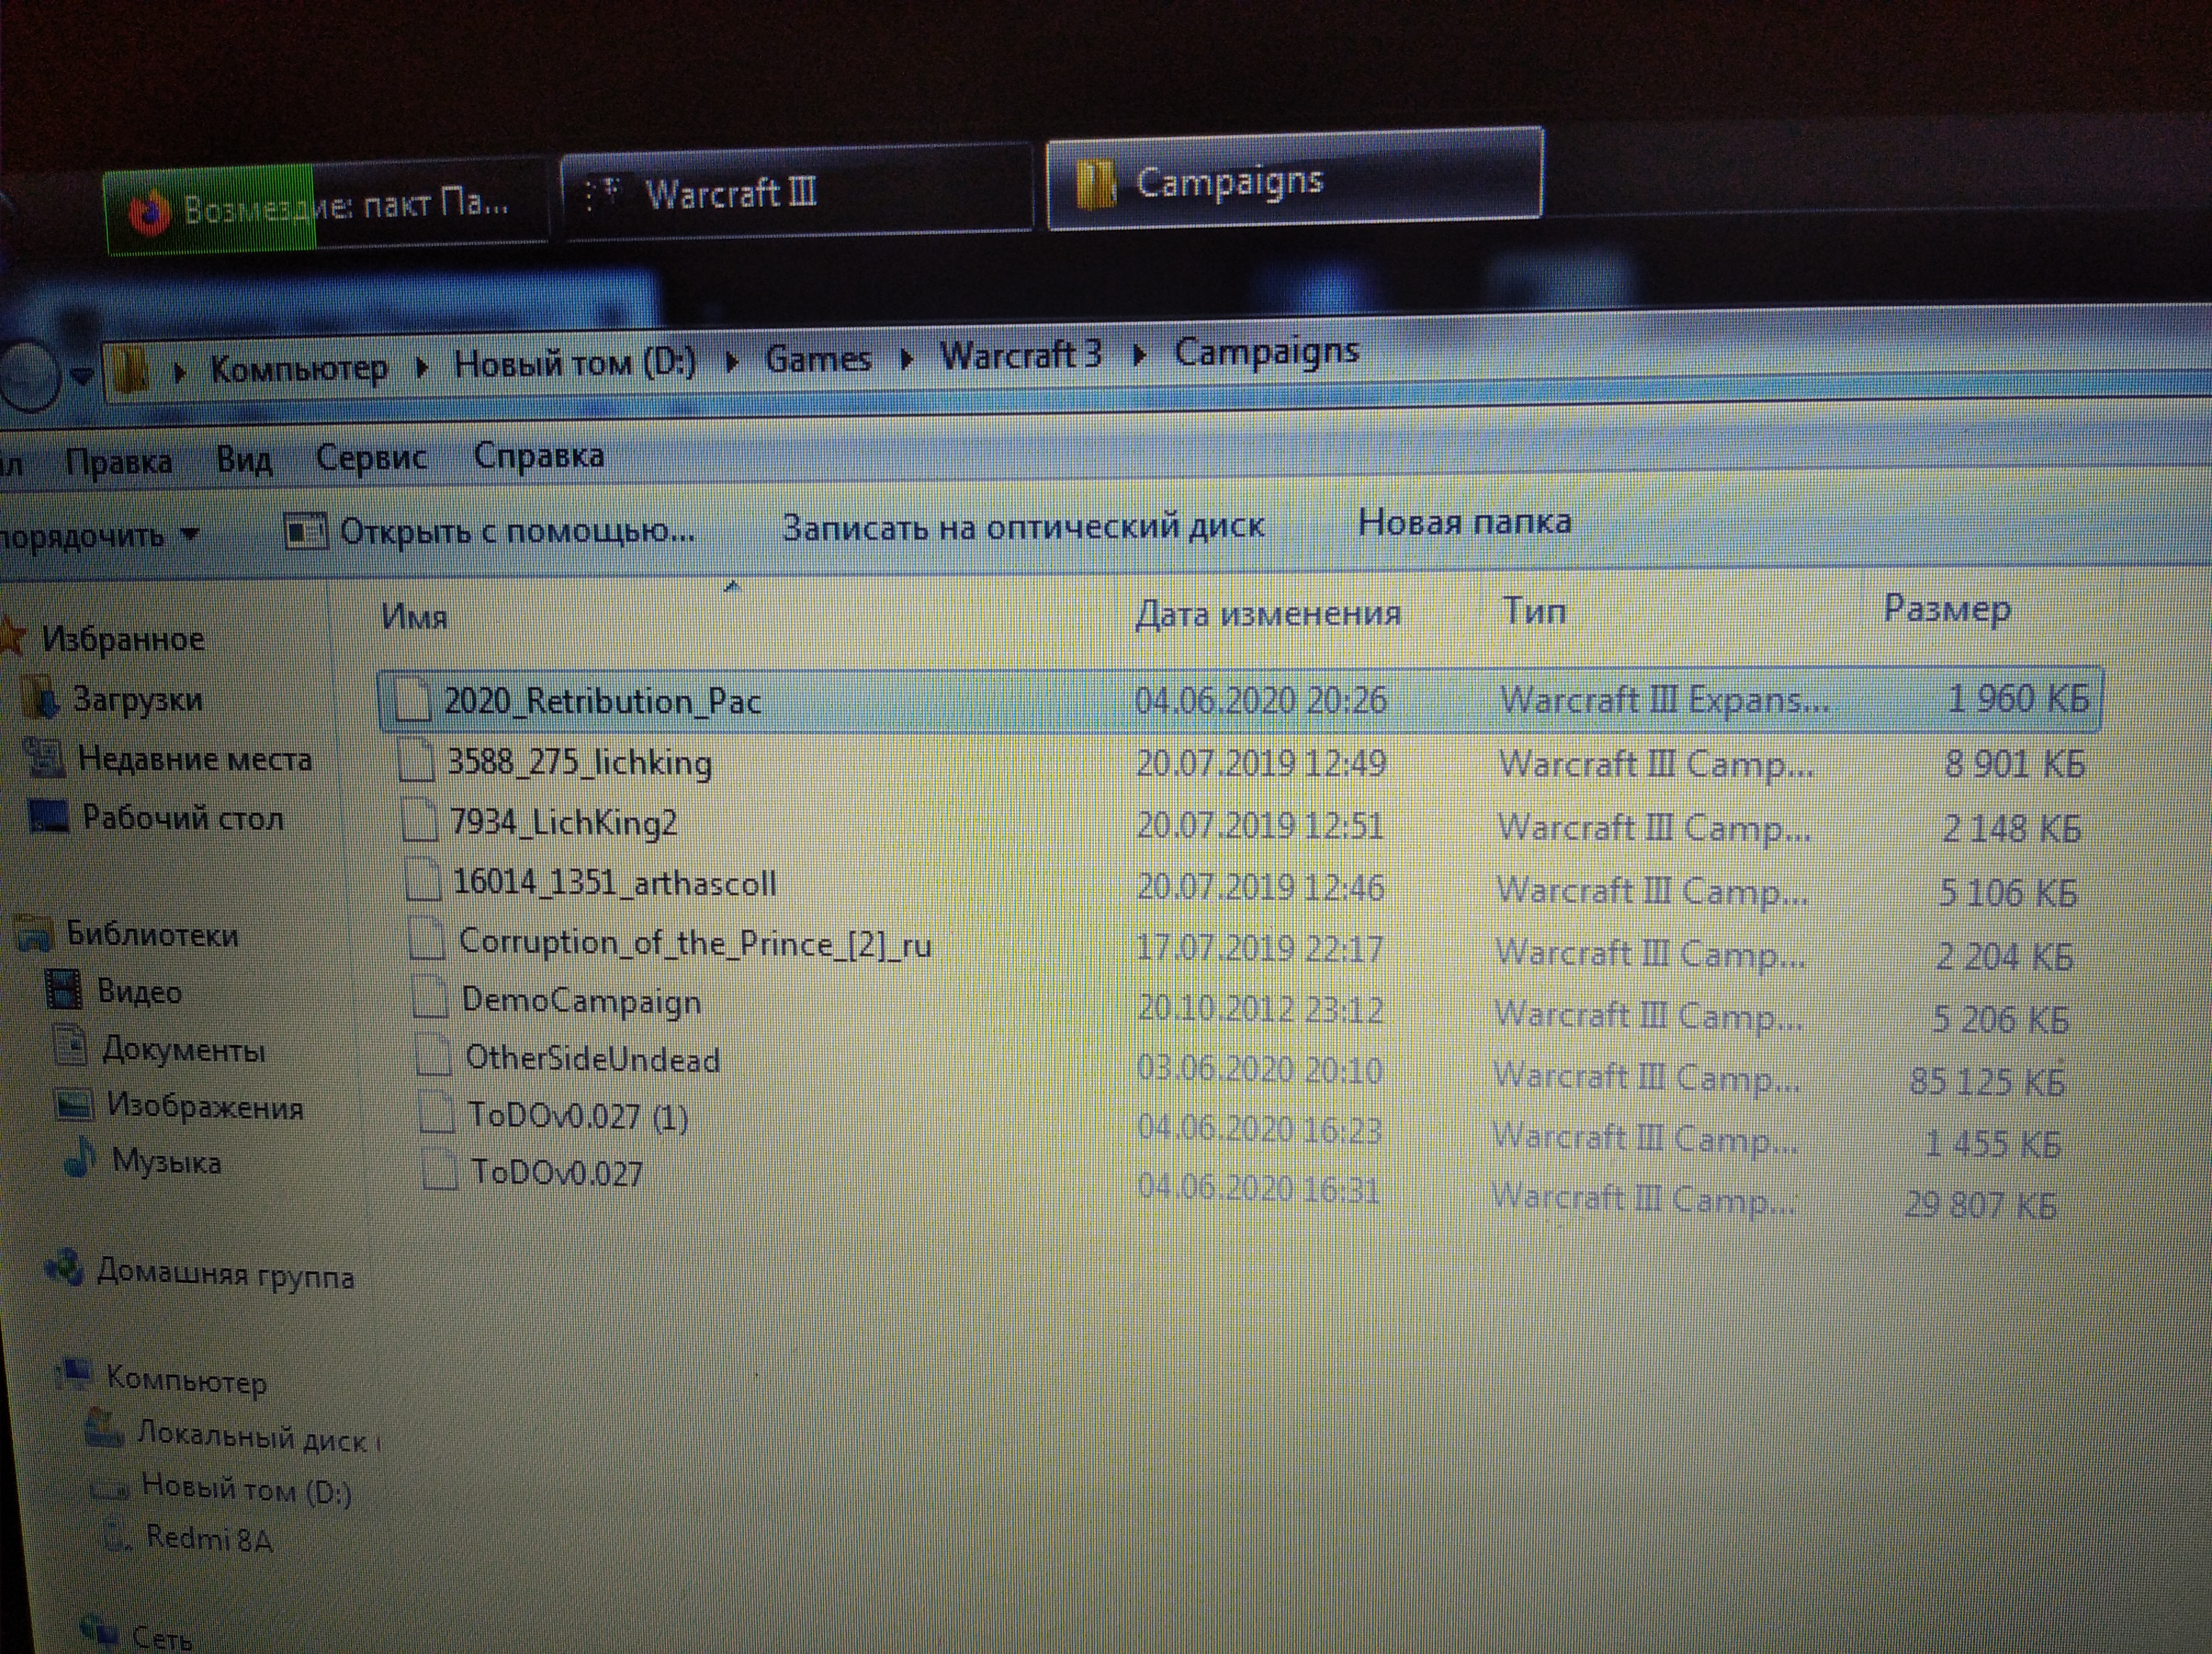Open Избранное in navigation pane

tap(123, 638)
